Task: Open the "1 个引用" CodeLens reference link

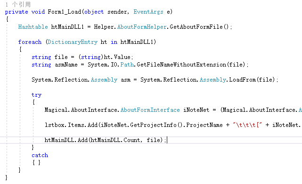Action: 18,4
